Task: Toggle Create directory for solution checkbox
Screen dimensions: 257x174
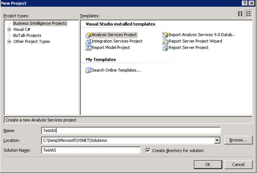Action: tap(148, 150)
